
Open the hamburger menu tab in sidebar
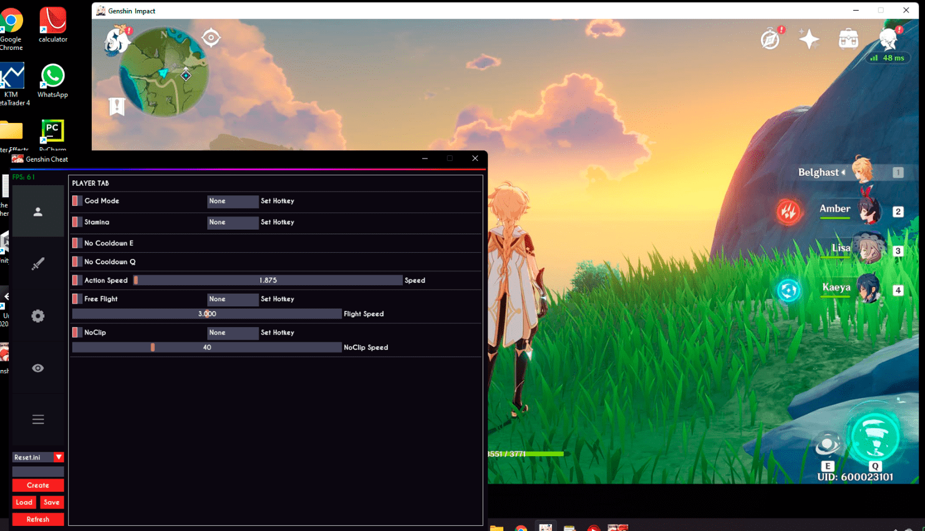click(x=38, y=419)
